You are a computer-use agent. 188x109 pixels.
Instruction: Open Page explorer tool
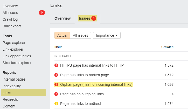coord(14,43)
